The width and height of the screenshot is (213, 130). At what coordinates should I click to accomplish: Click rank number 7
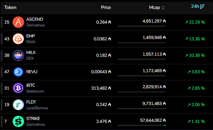[5, 121]
